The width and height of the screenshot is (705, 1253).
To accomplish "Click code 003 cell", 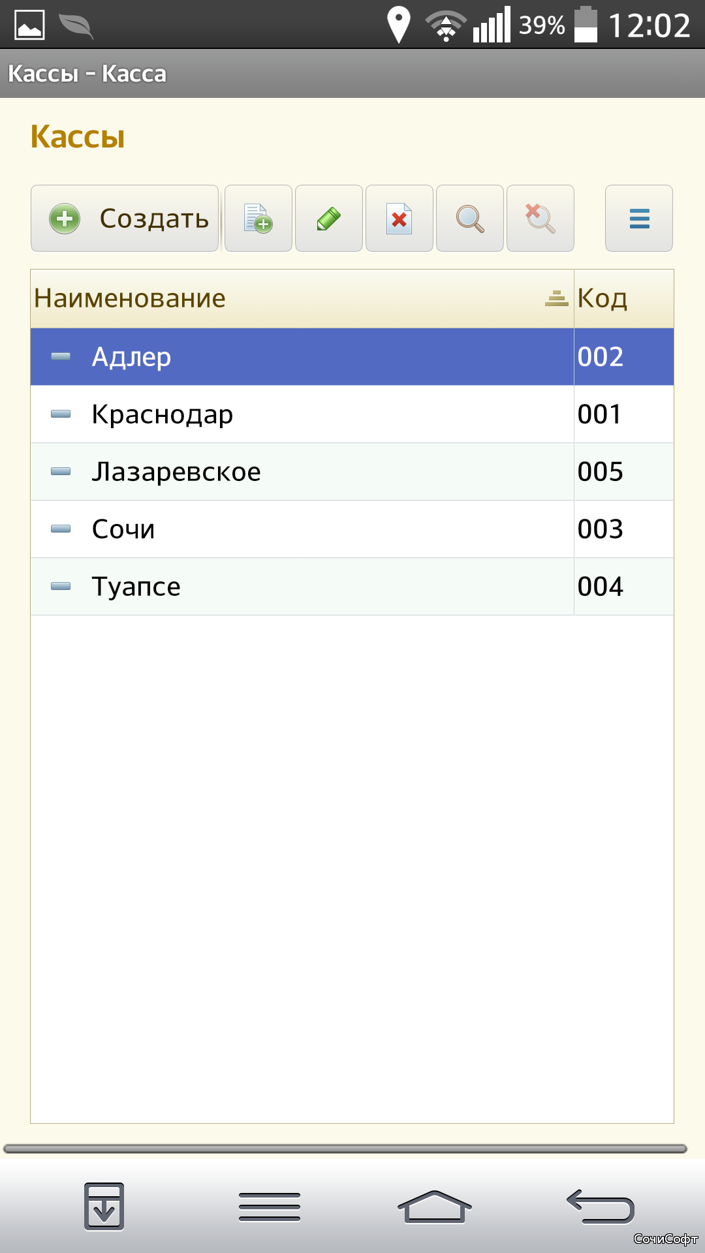I will point(624,529).
